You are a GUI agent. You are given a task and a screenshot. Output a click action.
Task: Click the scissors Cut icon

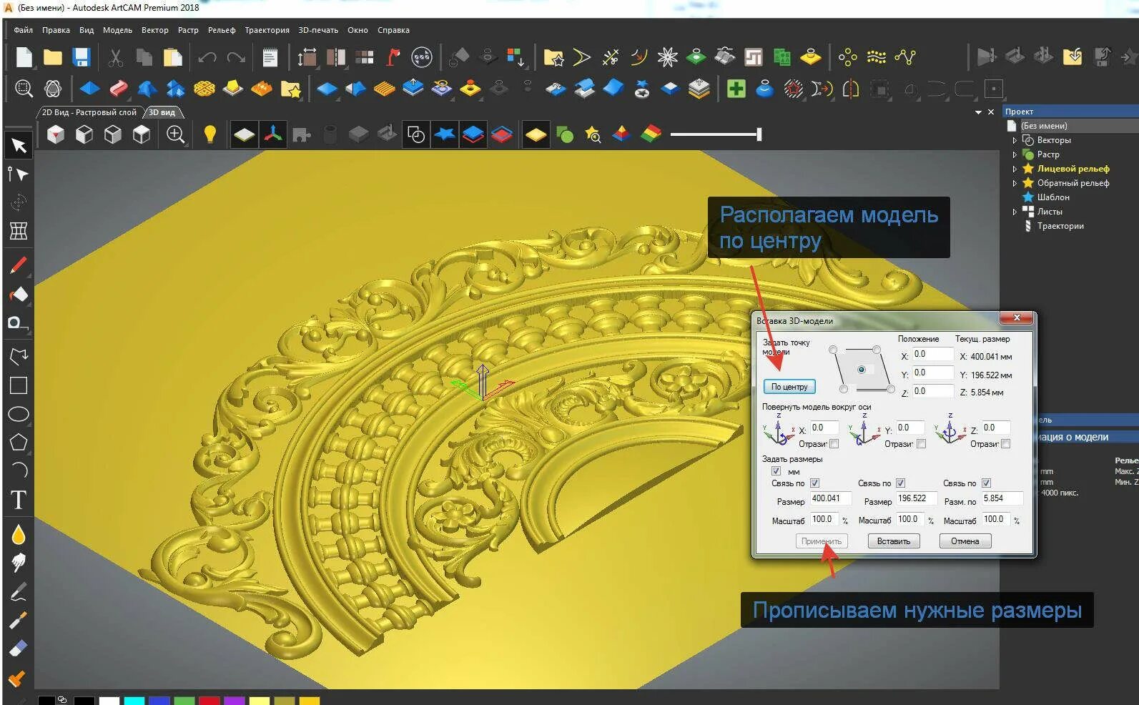click(x=115, y=57)
